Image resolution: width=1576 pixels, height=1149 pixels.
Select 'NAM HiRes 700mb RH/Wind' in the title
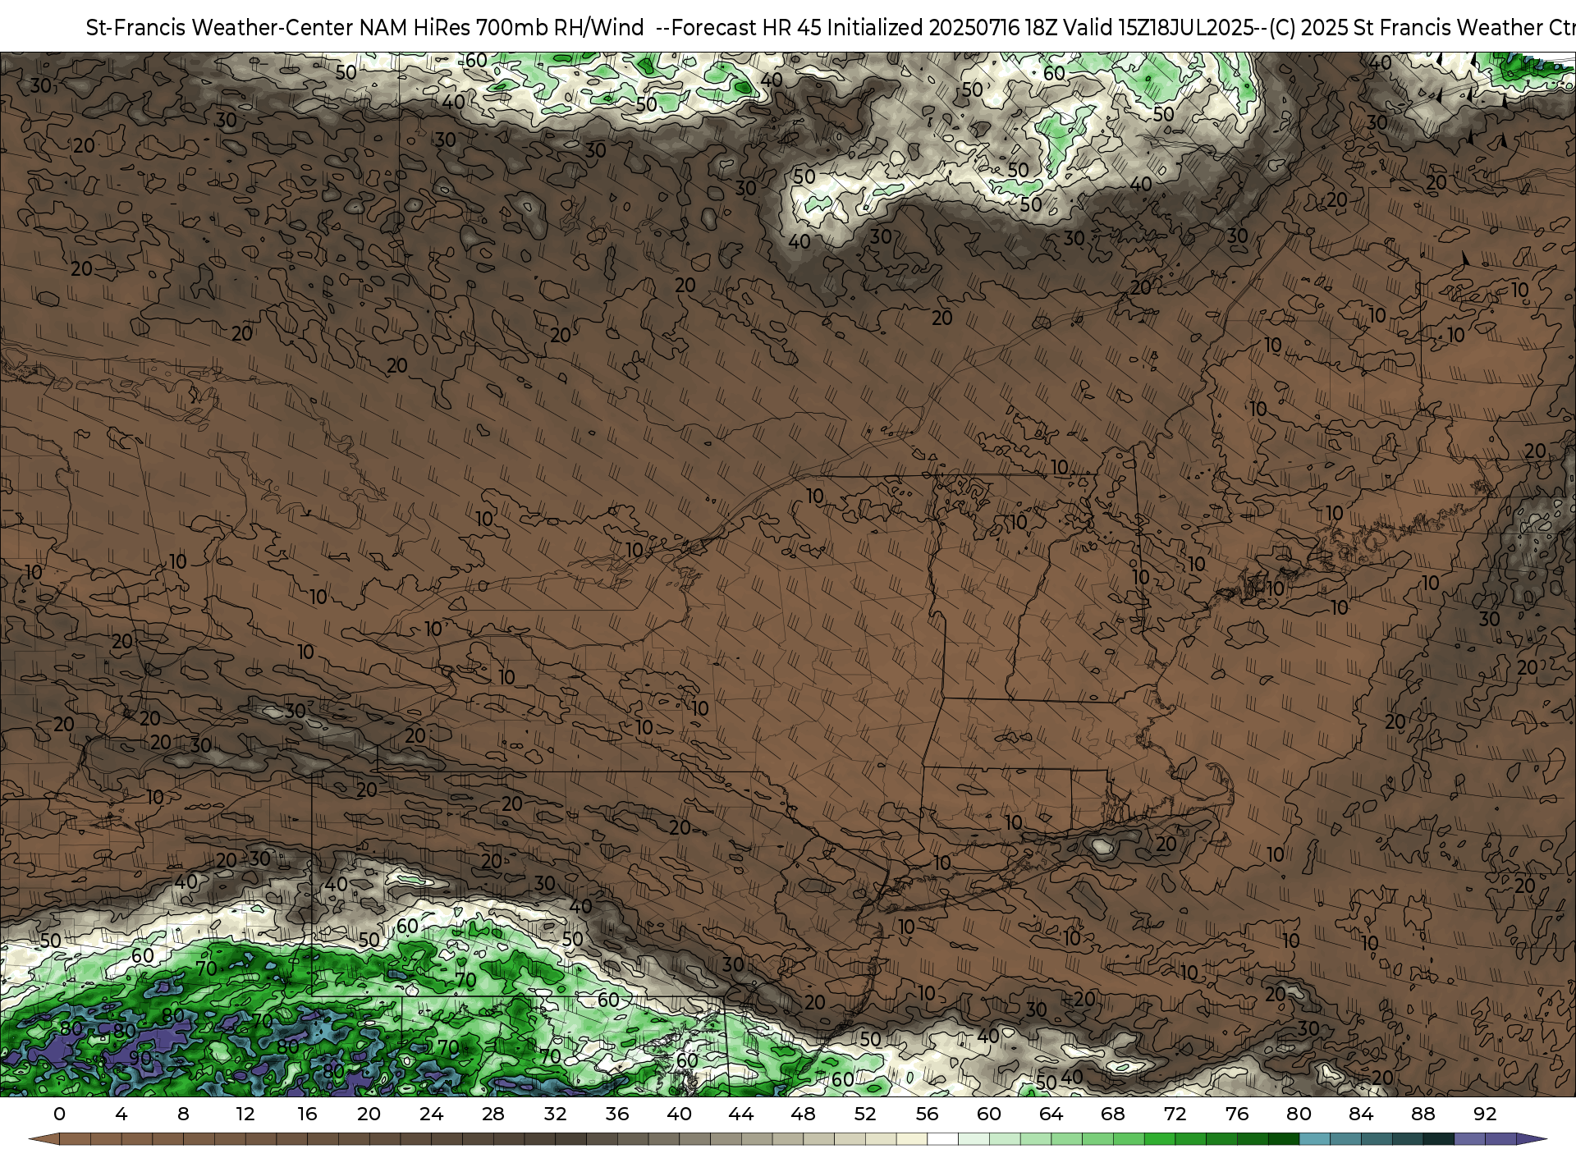[502, 28]
